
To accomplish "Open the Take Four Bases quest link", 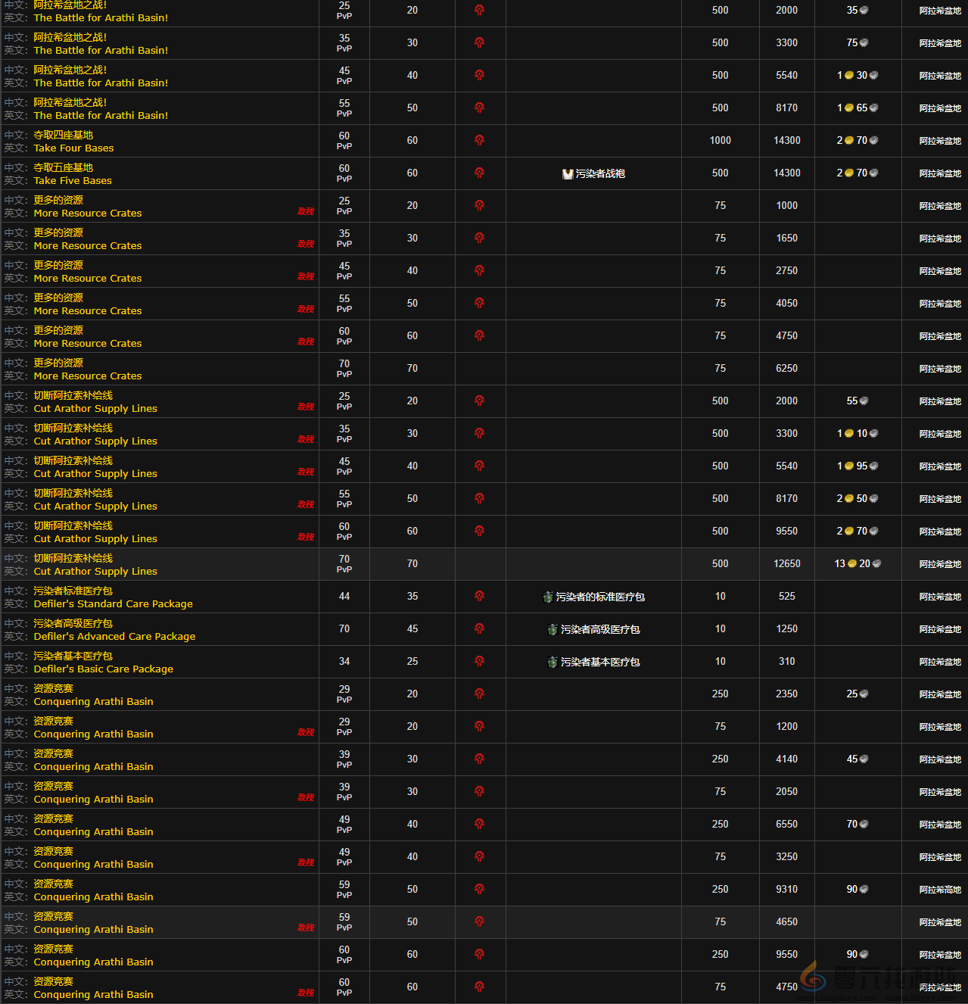I will [x=73, y=148].
